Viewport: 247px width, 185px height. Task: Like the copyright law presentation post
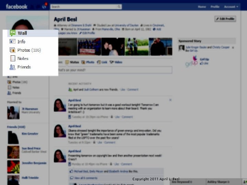pos(116,164)
